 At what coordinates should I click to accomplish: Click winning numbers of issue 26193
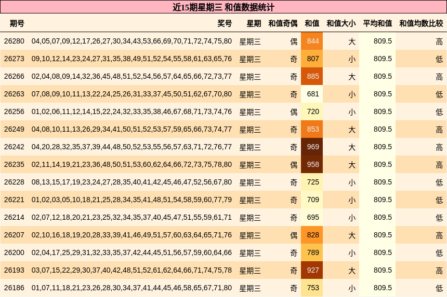(132, 270)
